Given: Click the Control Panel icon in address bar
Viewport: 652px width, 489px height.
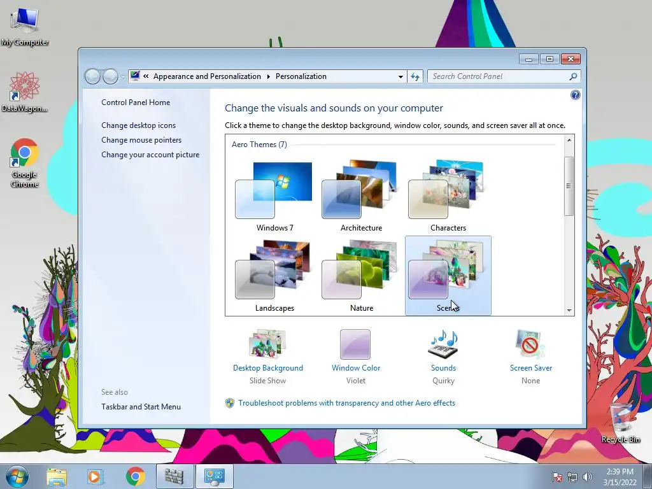Looking at the screenshot, I should point(135,76).
